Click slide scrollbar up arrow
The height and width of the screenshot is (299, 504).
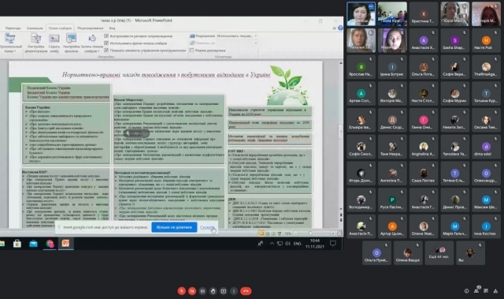(x=341, y=63)
